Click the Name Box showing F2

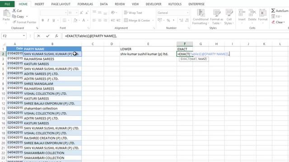12,36
